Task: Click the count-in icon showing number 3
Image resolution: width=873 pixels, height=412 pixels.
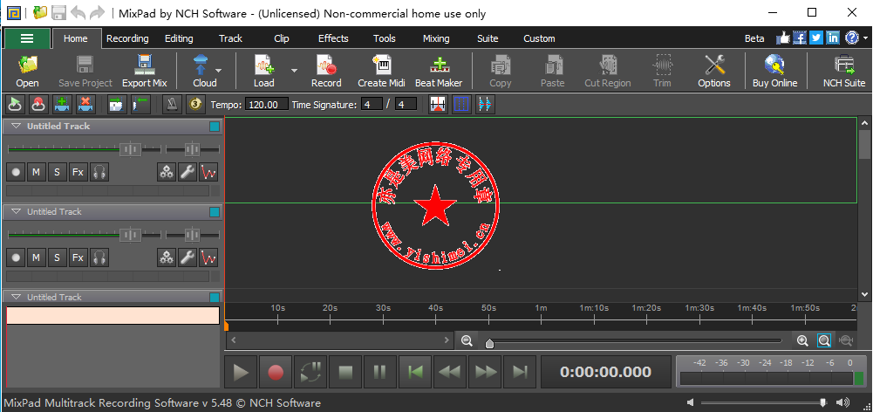Action: (194, 104)
